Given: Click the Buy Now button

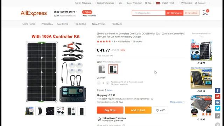Looking at the screenshot, I should 110,110.
